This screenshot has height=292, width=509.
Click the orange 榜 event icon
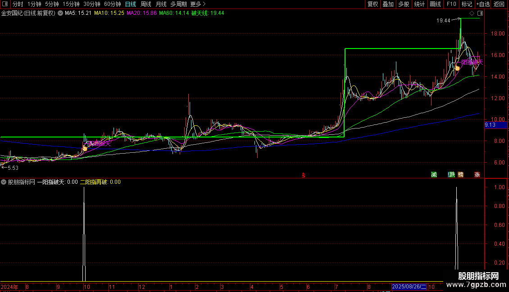[x=460, y=175]
